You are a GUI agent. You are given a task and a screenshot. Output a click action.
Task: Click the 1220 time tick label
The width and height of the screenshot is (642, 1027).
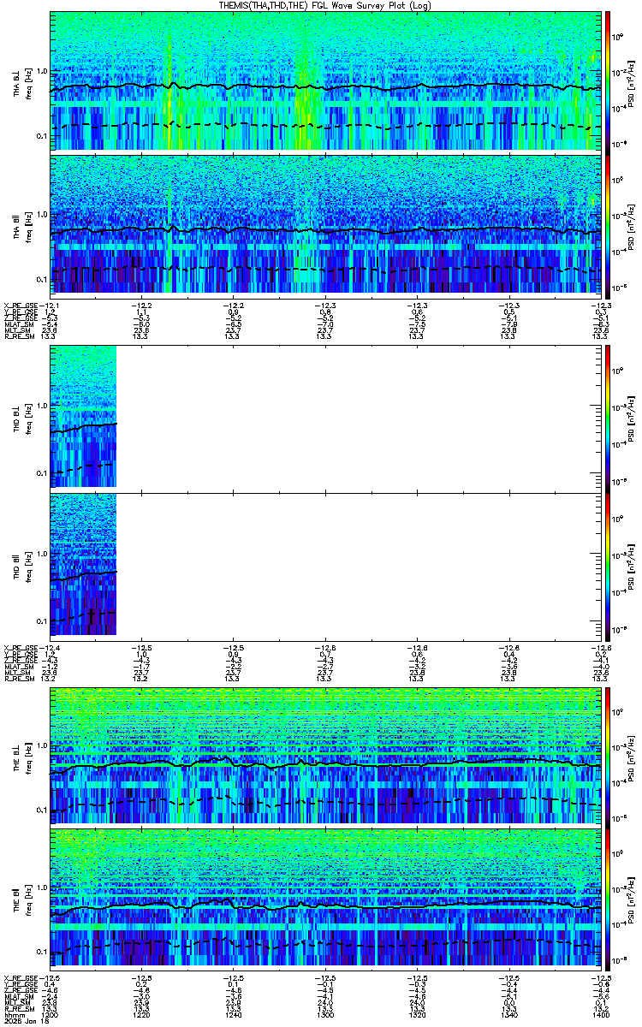click(141, 1014)
